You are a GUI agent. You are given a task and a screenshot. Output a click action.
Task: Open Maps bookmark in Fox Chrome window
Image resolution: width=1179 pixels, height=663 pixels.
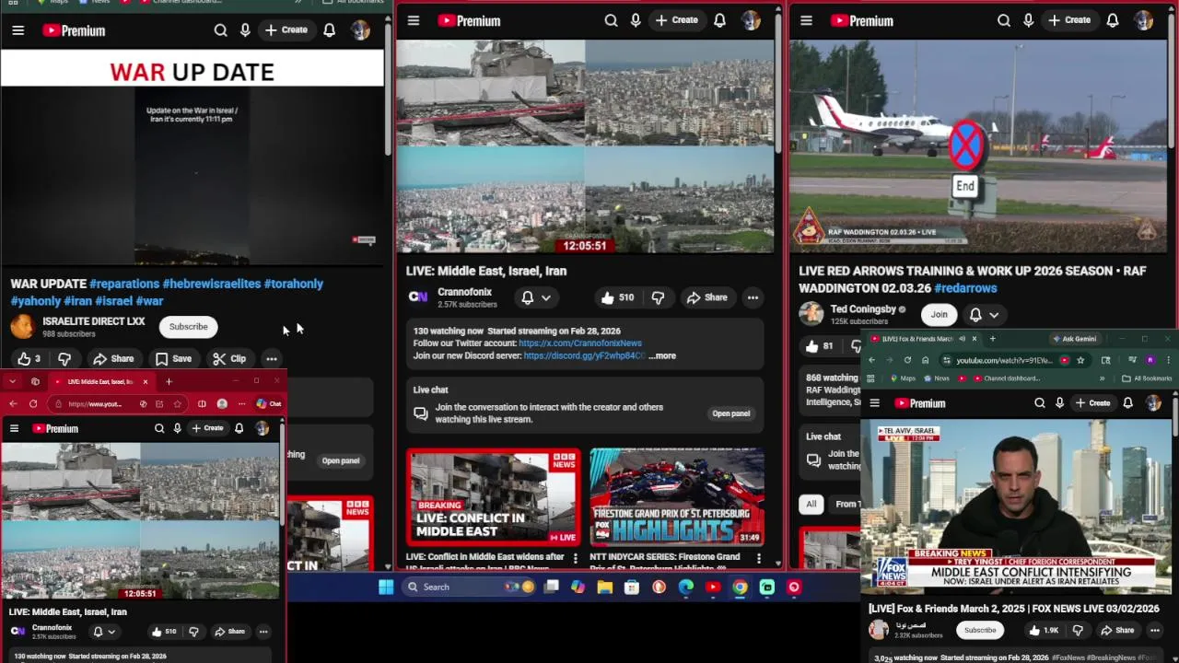(902, 378)
